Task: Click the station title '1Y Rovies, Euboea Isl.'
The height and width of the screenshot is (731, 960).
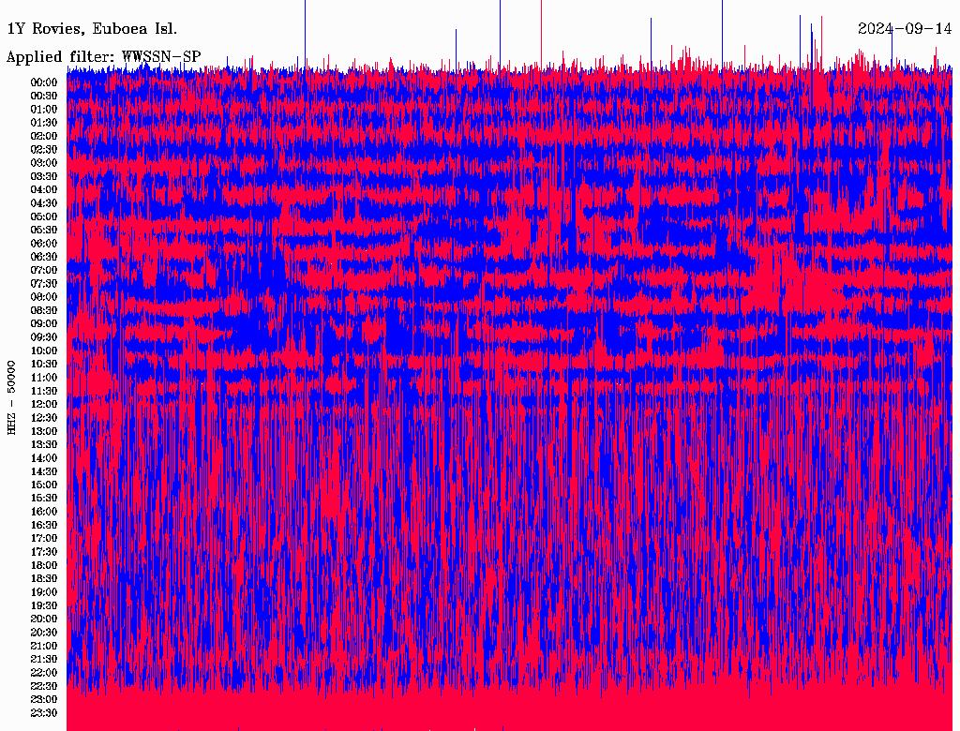Action: (x=91, y=28)
